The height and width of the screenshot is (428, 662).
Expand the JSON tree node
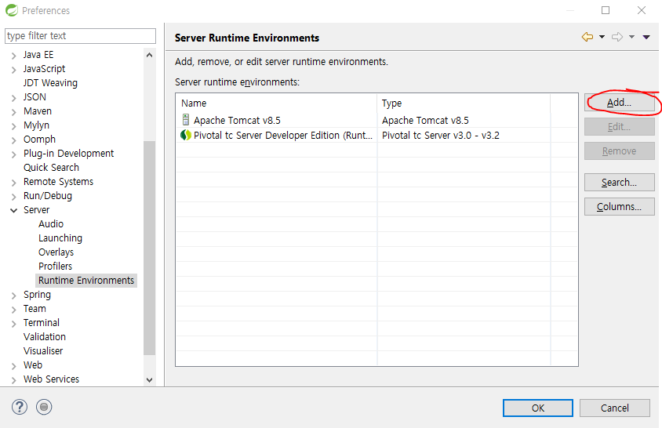(14, 97)
